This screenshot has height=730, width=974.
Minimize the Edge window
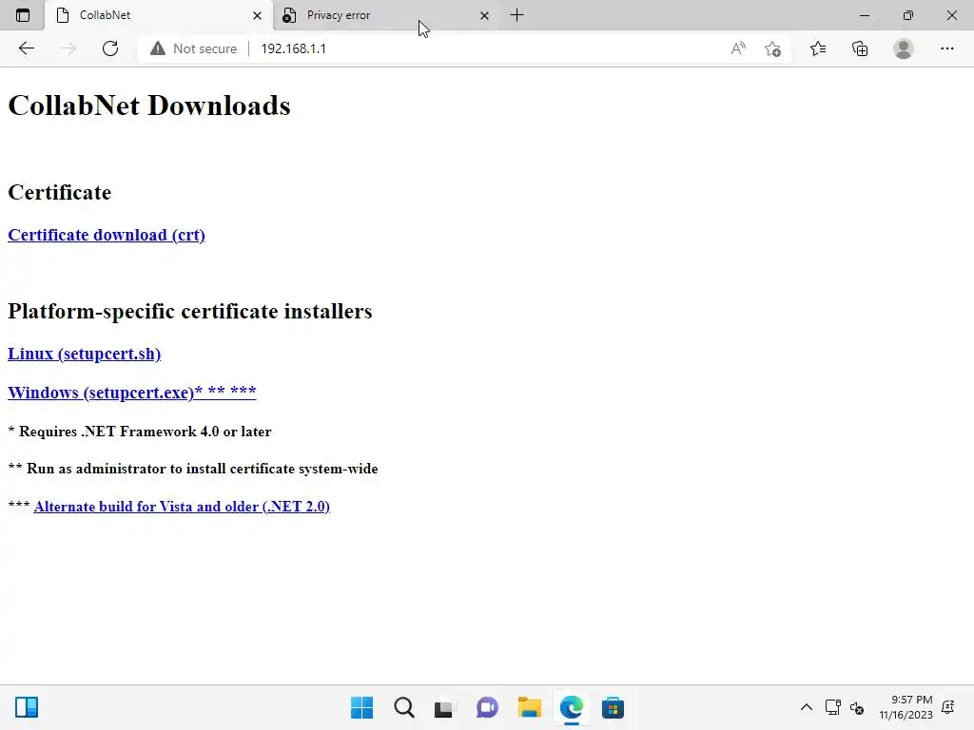pos(864,15)
